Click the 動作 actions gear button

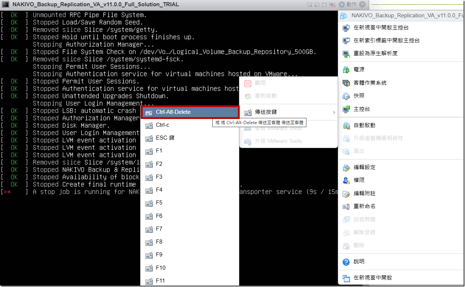(347, 4)
